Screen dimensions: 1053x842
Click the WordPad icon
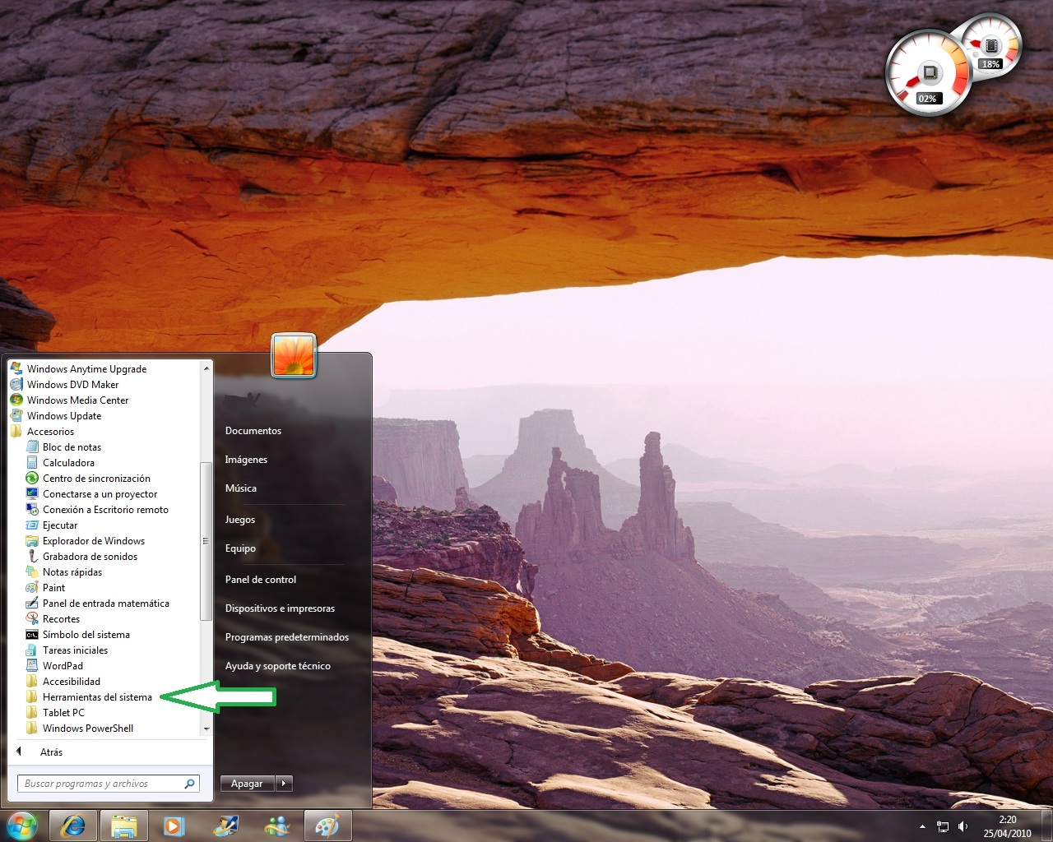[32, 666]
